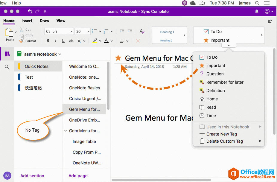Click the search icon in the sidebar
Screen dimensions: 277x182
7,67
